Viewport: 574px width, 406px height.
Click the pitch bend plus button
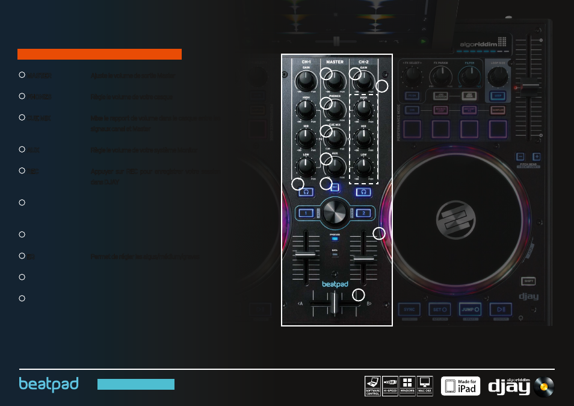(x=536, y=157)
